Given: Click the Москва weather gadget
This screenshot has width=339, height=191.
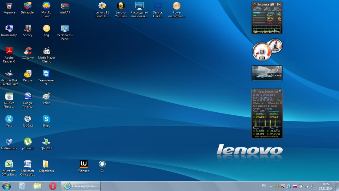Looking at the screenshot, I should pos(267,73).
